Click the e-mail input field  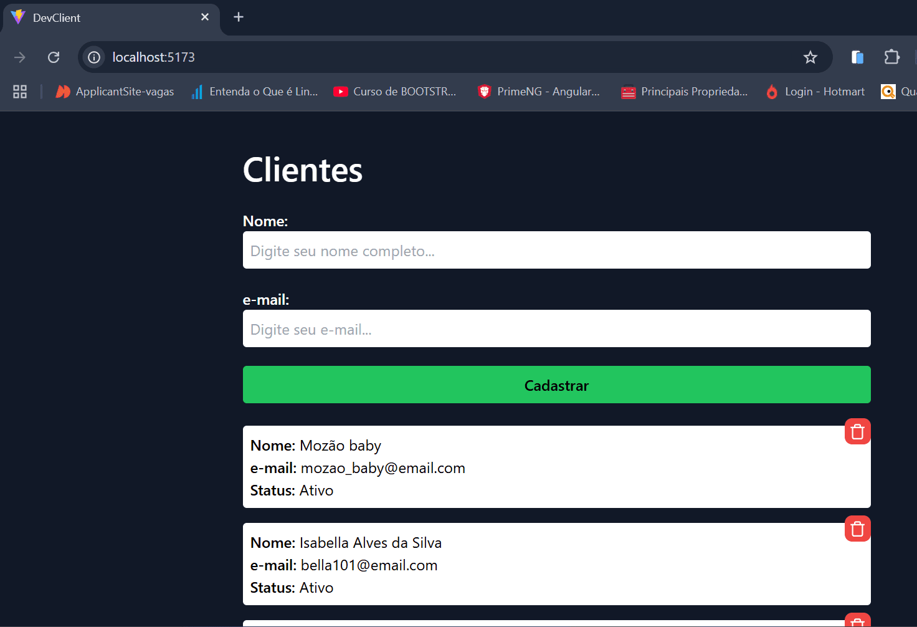click(x=556, y=328)
